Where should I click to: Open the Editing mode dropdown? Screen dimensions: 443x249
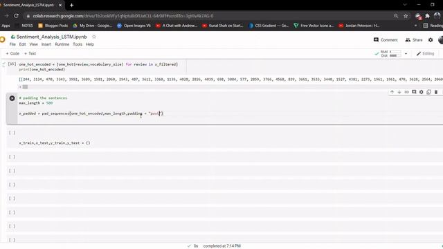[x=426, y=54]
